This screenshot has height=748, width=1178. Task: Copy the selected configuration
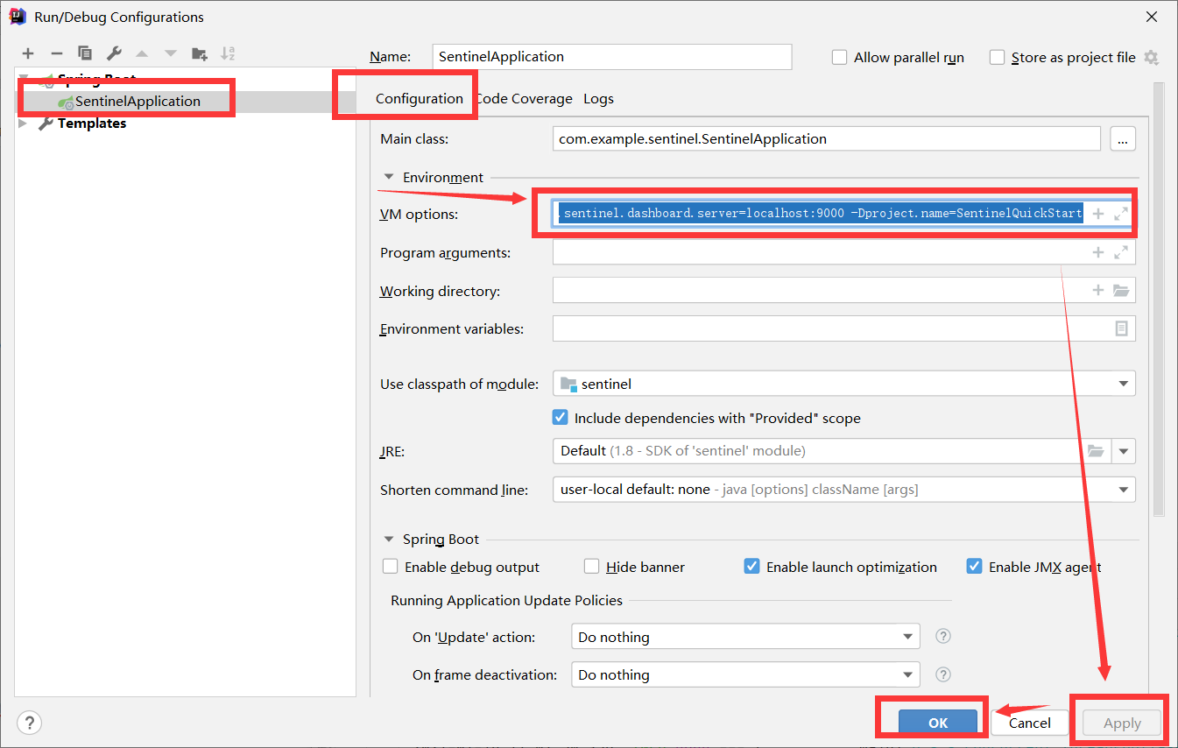(x=85, y=53)
